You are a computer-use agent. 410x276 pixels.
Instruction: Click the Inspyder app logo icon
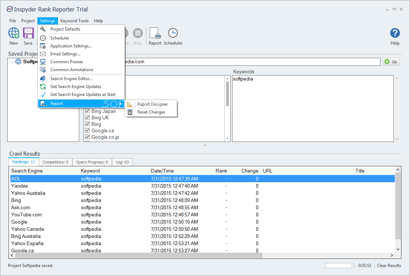click(x=10, y=9)
